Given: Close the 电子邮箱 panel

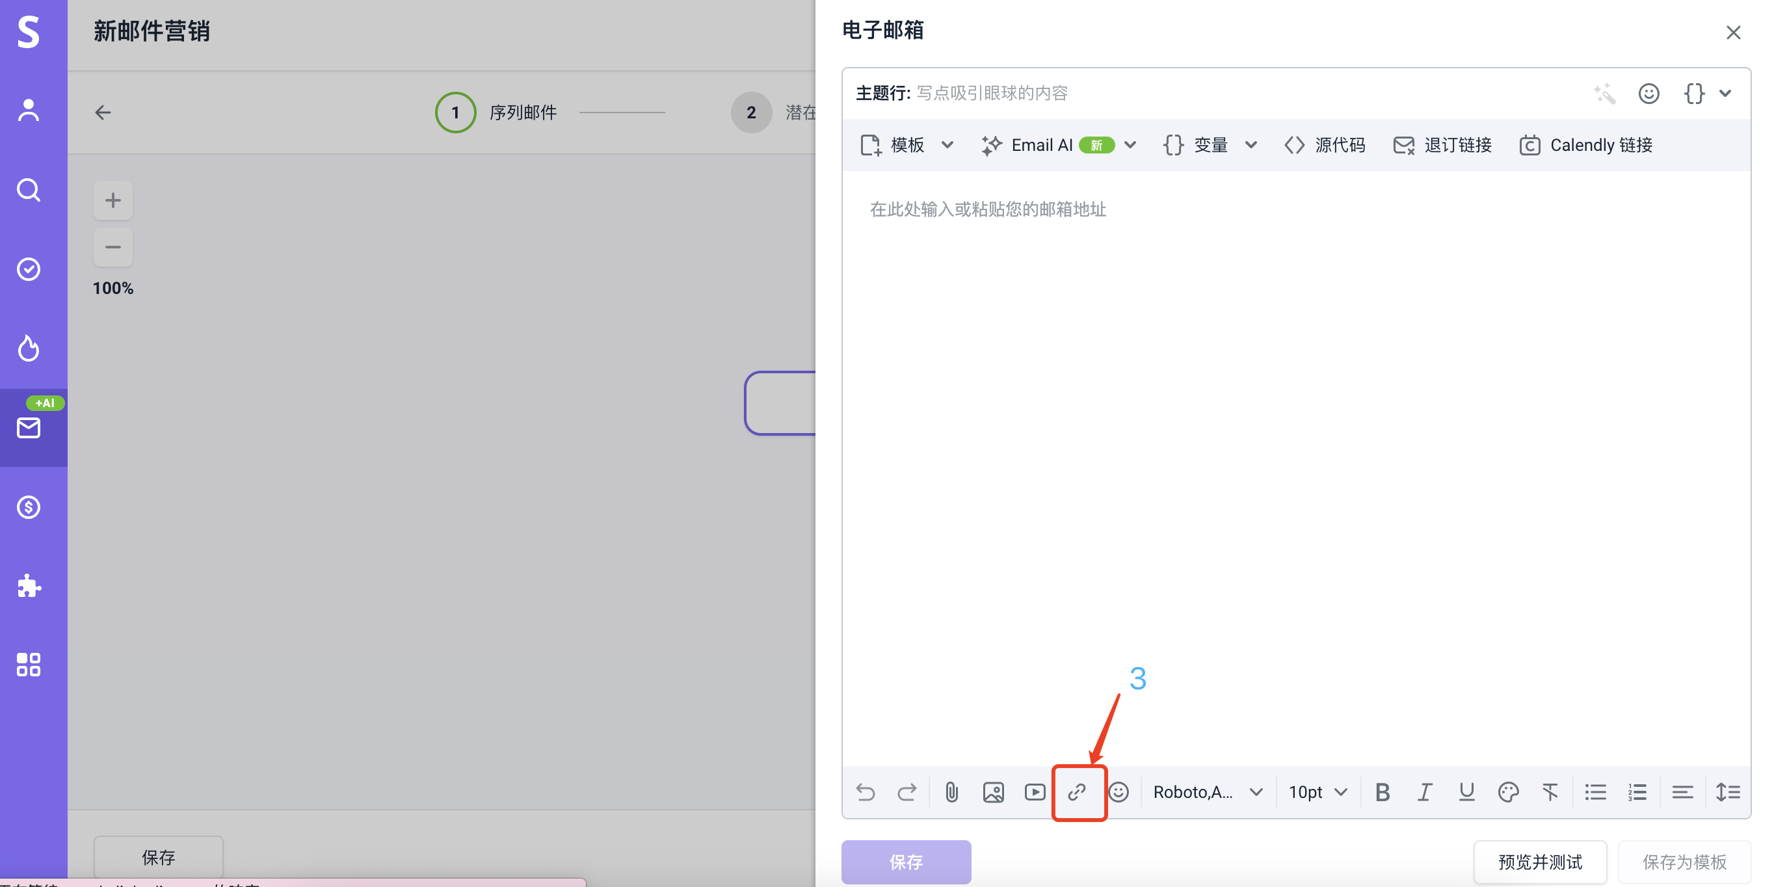Looking at the screenshot, I should (x=1732, y=33).
